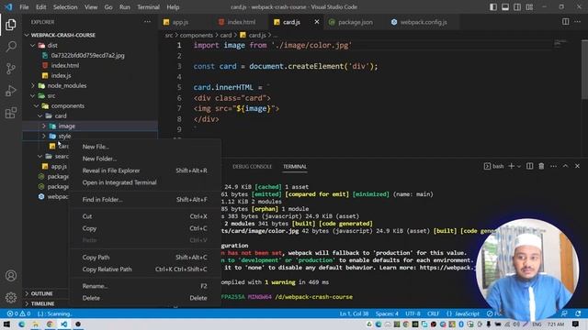Open the File menu

24,7
